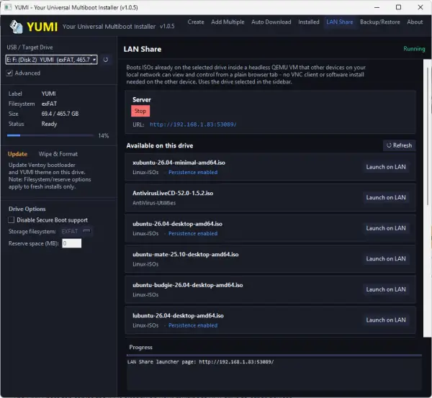Click Persistence enabled under xubuntu ISO
Viewport: 432px width, 398px height.
click(193, 173)
